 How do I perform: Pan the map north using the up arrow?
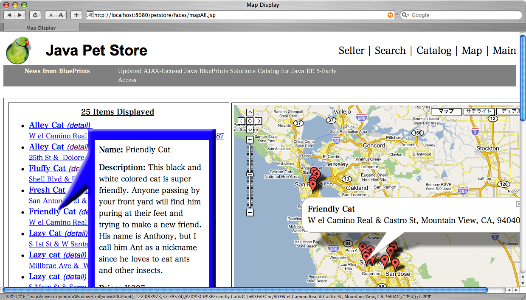250,112
